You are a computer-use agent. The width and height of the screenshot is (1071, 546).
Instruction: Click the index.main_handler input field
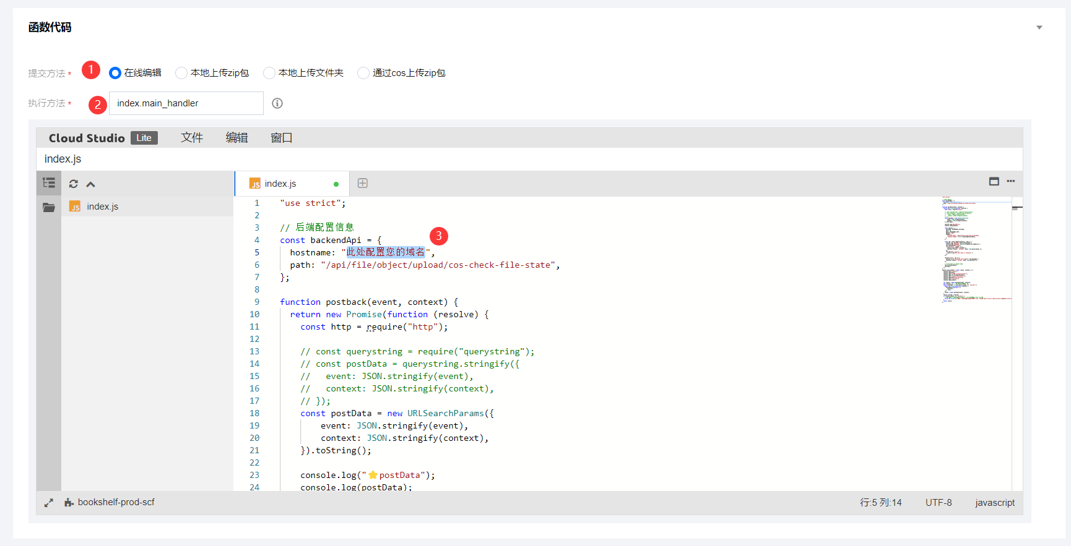click(186, 103)
